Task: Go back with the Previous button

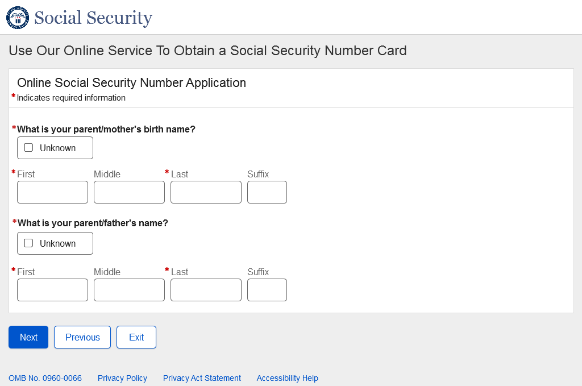Action: (82, 337)
